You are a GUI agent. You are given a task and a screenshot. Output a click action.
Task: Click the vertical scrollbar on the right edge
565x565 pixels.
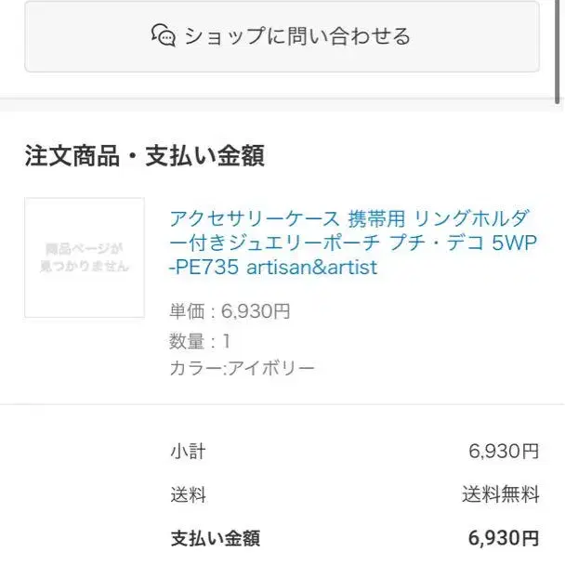[x=558, y=51]
